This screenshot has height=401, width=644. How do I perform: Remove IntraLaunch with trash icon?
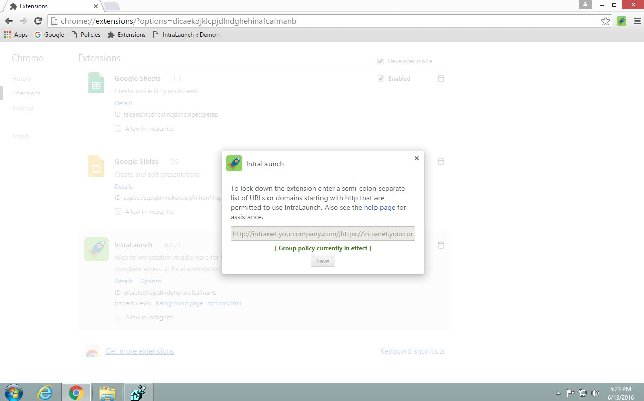[x=441, y=245]
